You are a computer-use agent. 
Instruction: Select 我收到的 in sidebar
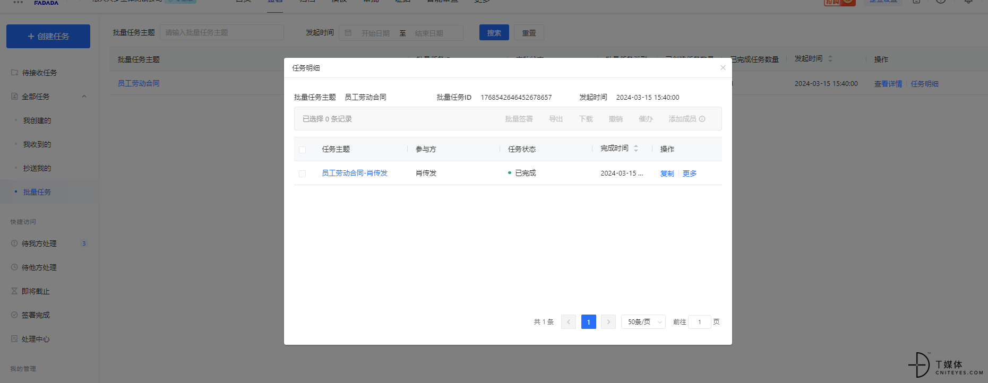[37, 144]
